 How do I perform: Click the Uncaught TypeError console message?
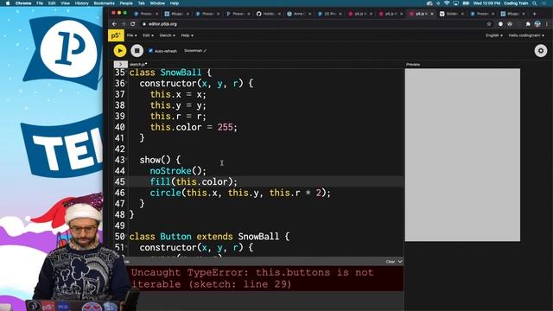[x=252, y=278]
